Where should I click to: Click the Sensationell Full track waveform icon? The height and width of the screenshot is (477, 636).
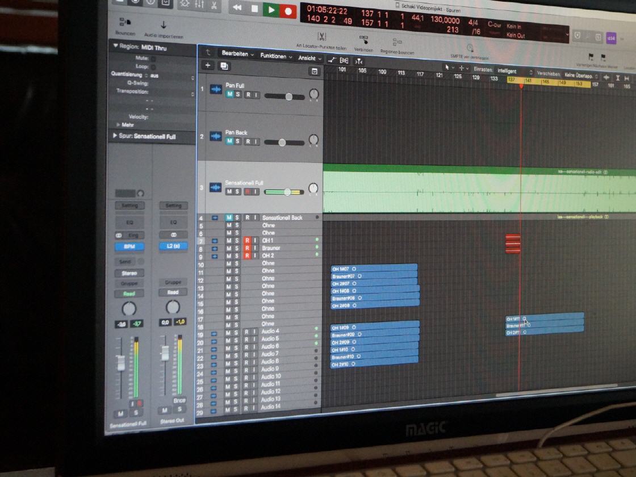coord(215,187)
